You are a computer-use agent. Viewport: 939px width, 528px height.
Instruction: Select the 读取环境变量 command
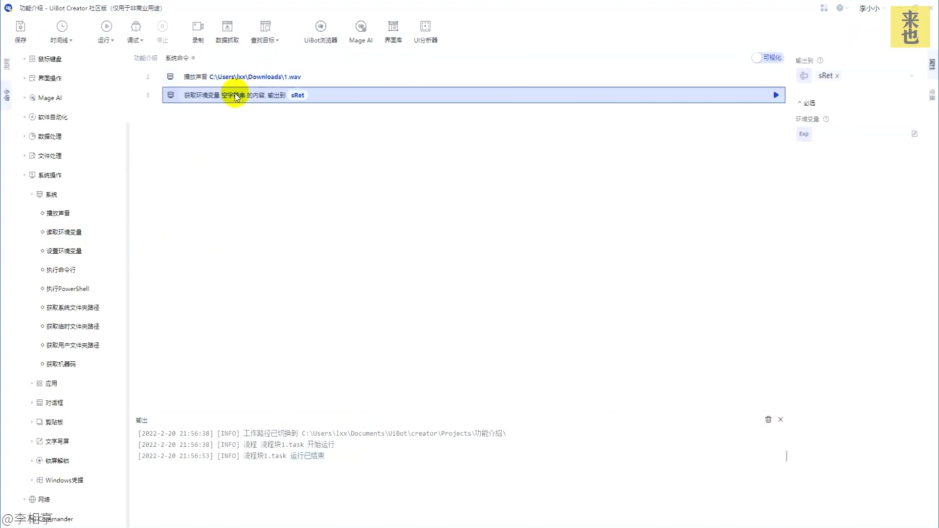(x=64, y=232)
